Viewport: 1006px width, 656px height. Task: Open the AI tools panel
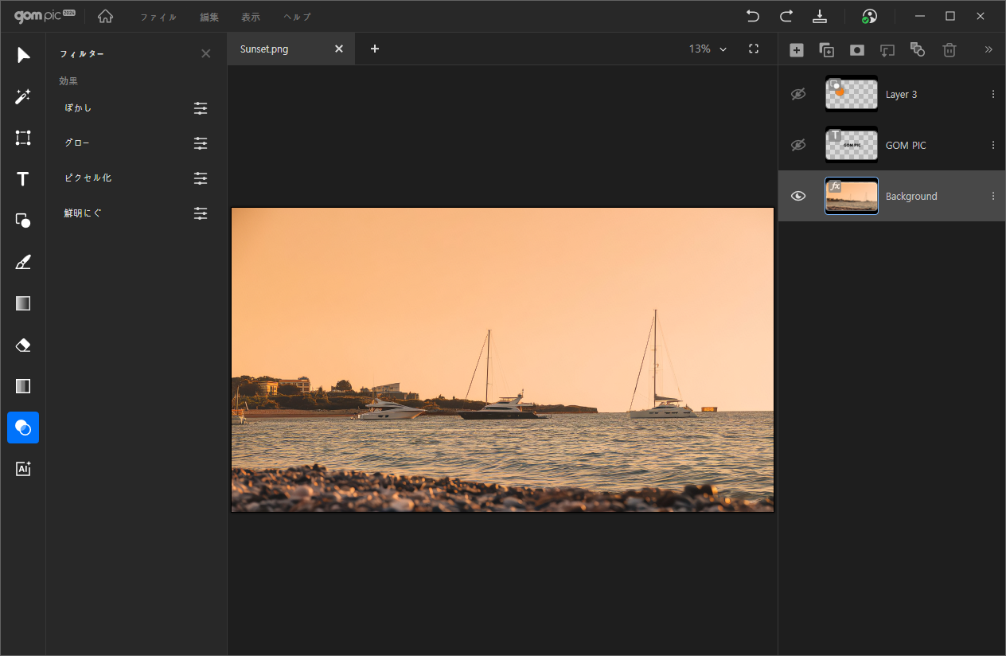click(23, 469)
